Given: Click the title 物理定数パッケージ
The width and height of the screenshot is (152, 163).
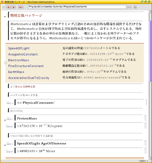Looking at the screenshot, I should pyautogui.click(x=26, y=15).
